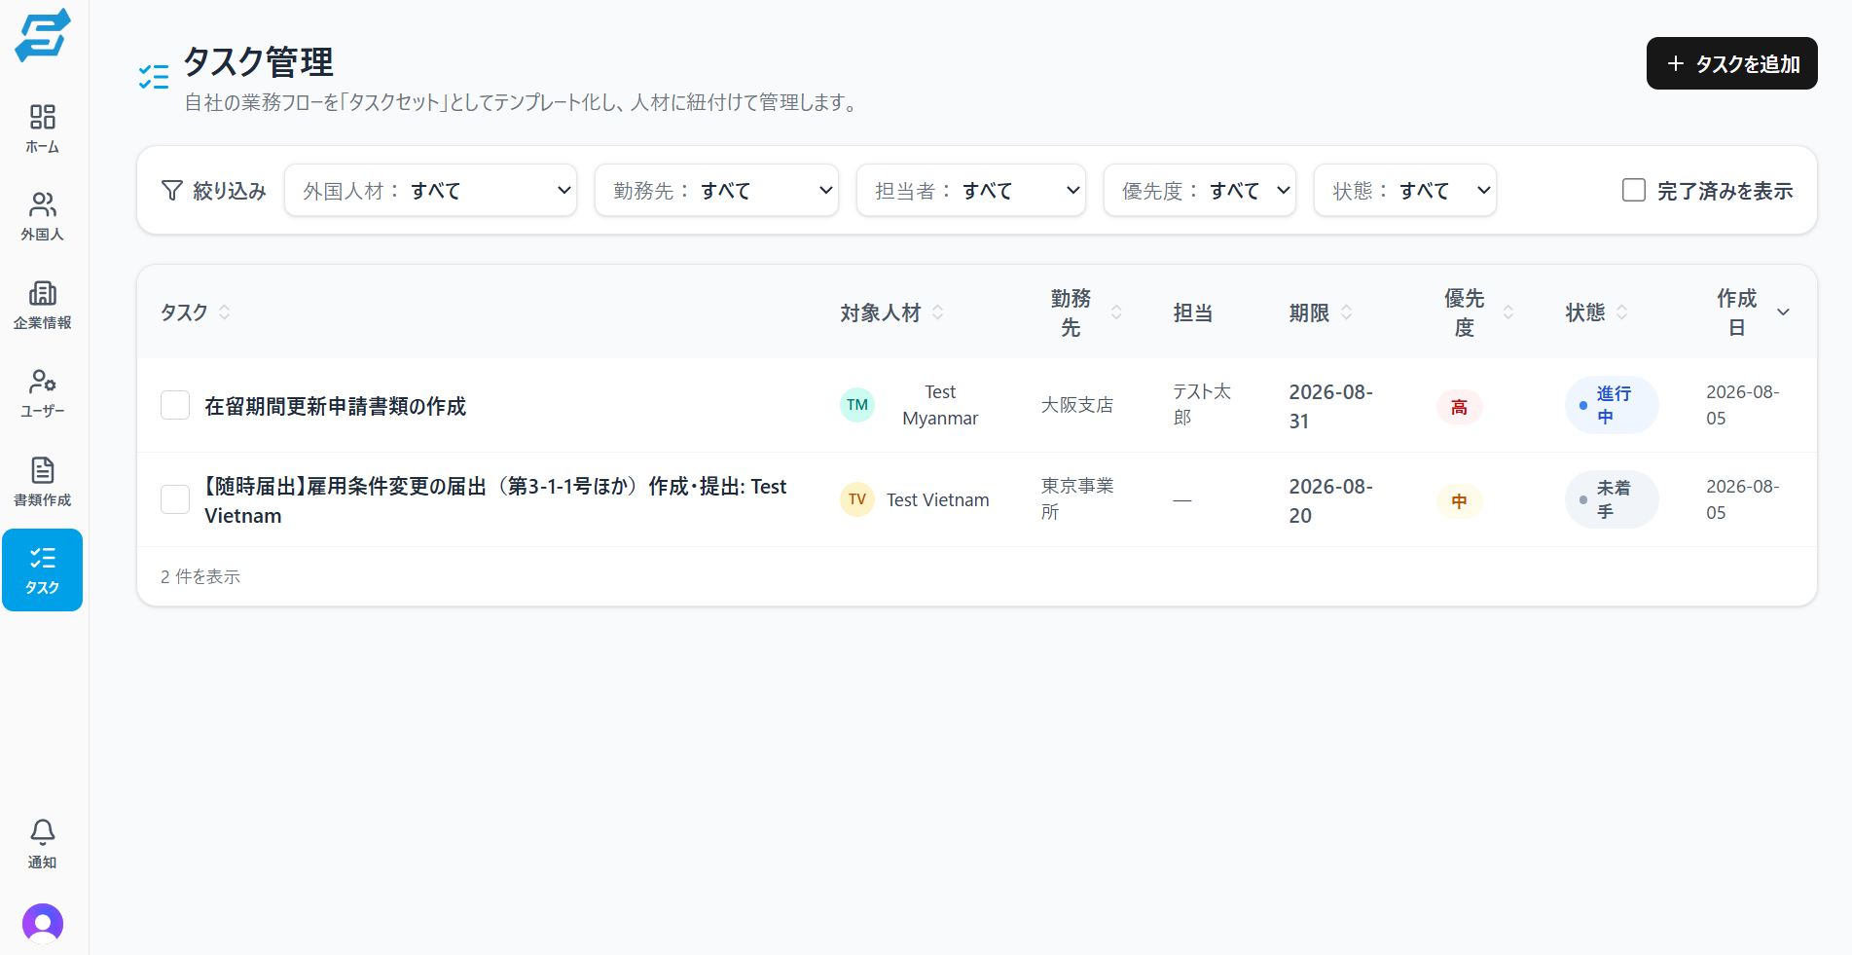The width and height of the screenshot is (1852, 955).
Task: Tick the checkbox for 【随時届出】雇用条件変更 task
Action: pyautogui.click(x=175, y=499)
